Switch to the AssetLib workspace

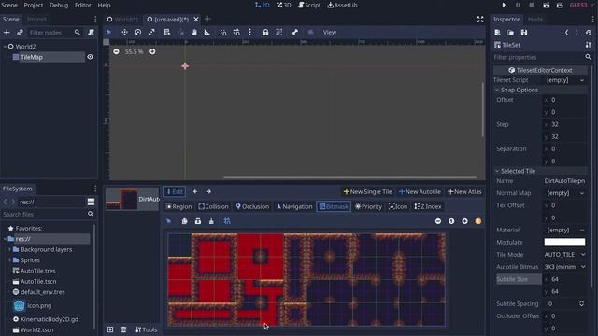342,5
